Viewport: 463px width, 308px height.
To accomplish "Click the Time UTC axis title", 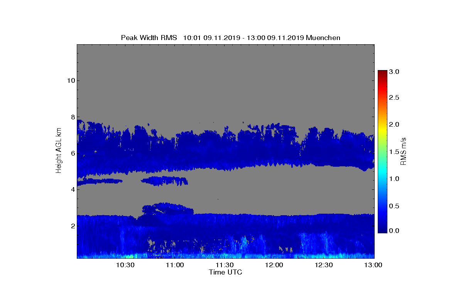I will point(226,272).
